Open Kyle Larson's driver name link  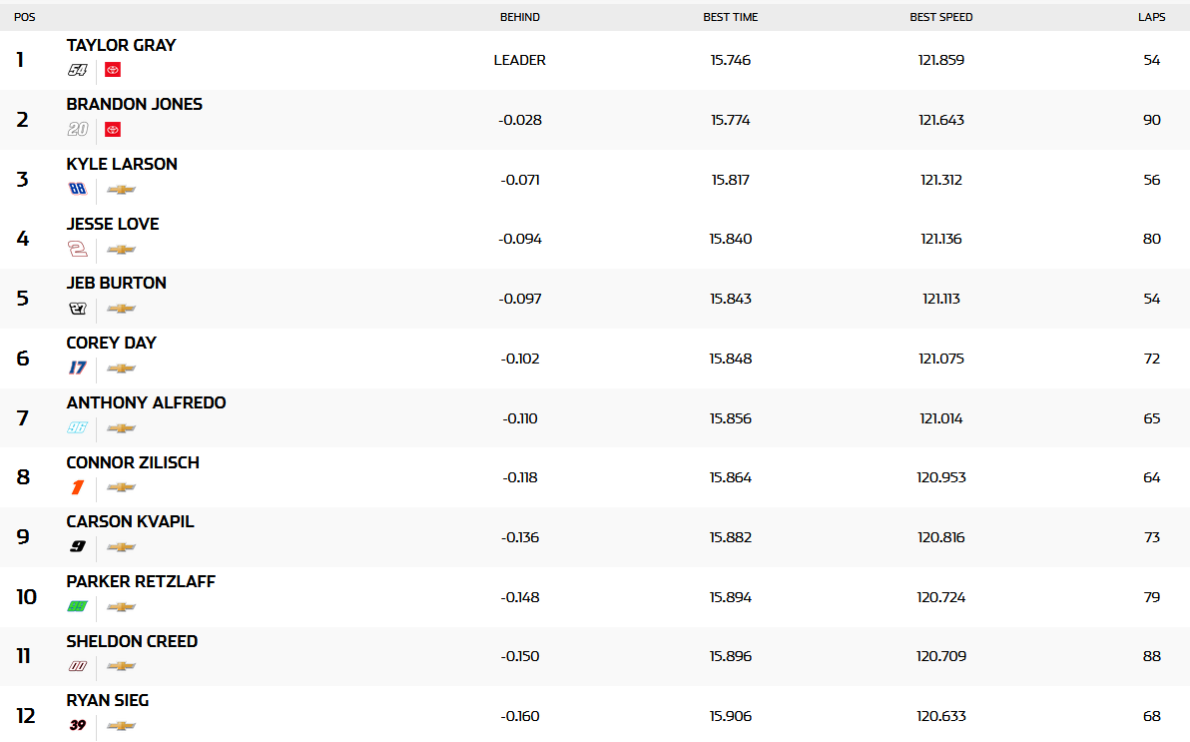point(122,164)
